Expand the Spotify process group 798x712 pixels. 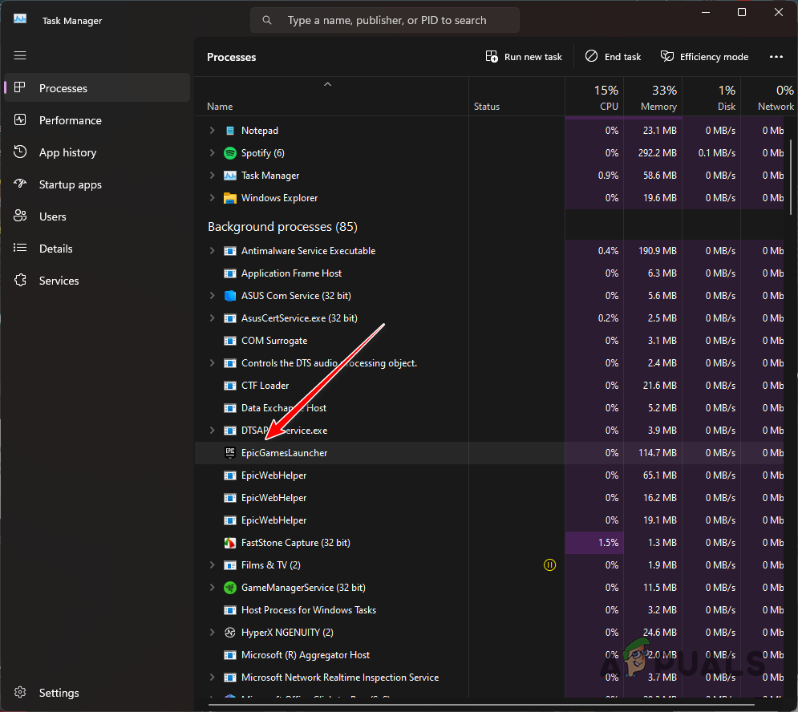pos(211,152)
